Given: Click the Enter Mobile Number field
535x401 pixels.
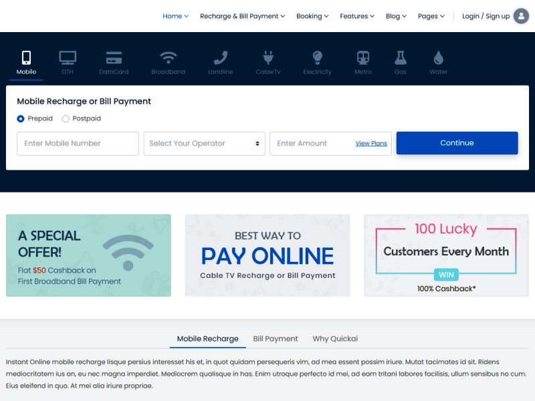Looking at the screenshot, I should click(78, 144).
